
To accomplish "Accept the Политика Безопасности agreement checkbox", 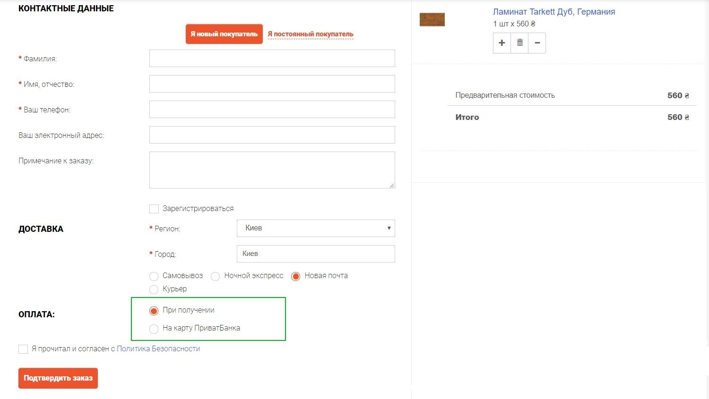I will click(23, 349).
